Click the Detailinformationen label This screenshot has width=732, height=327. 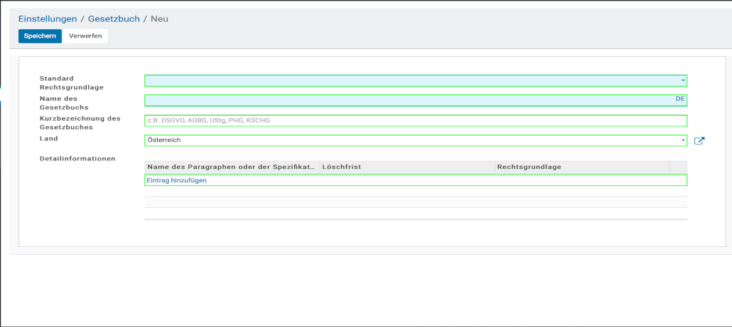coord(77,158)
